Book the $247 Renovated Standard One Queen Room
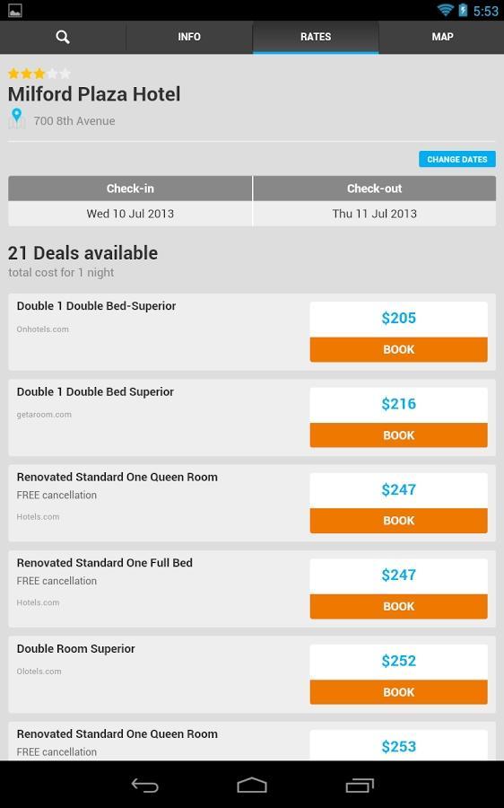The width and height of the screenshot is (504, 808). tap(398, 521)
